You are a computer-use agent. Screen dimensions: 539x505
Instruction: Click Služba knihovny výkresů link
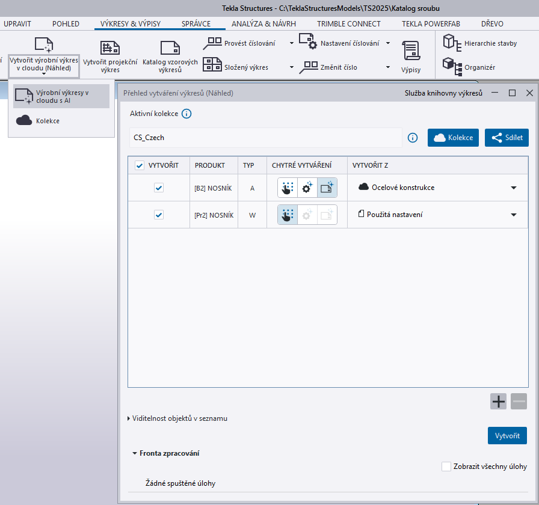[x=443, y=93]
